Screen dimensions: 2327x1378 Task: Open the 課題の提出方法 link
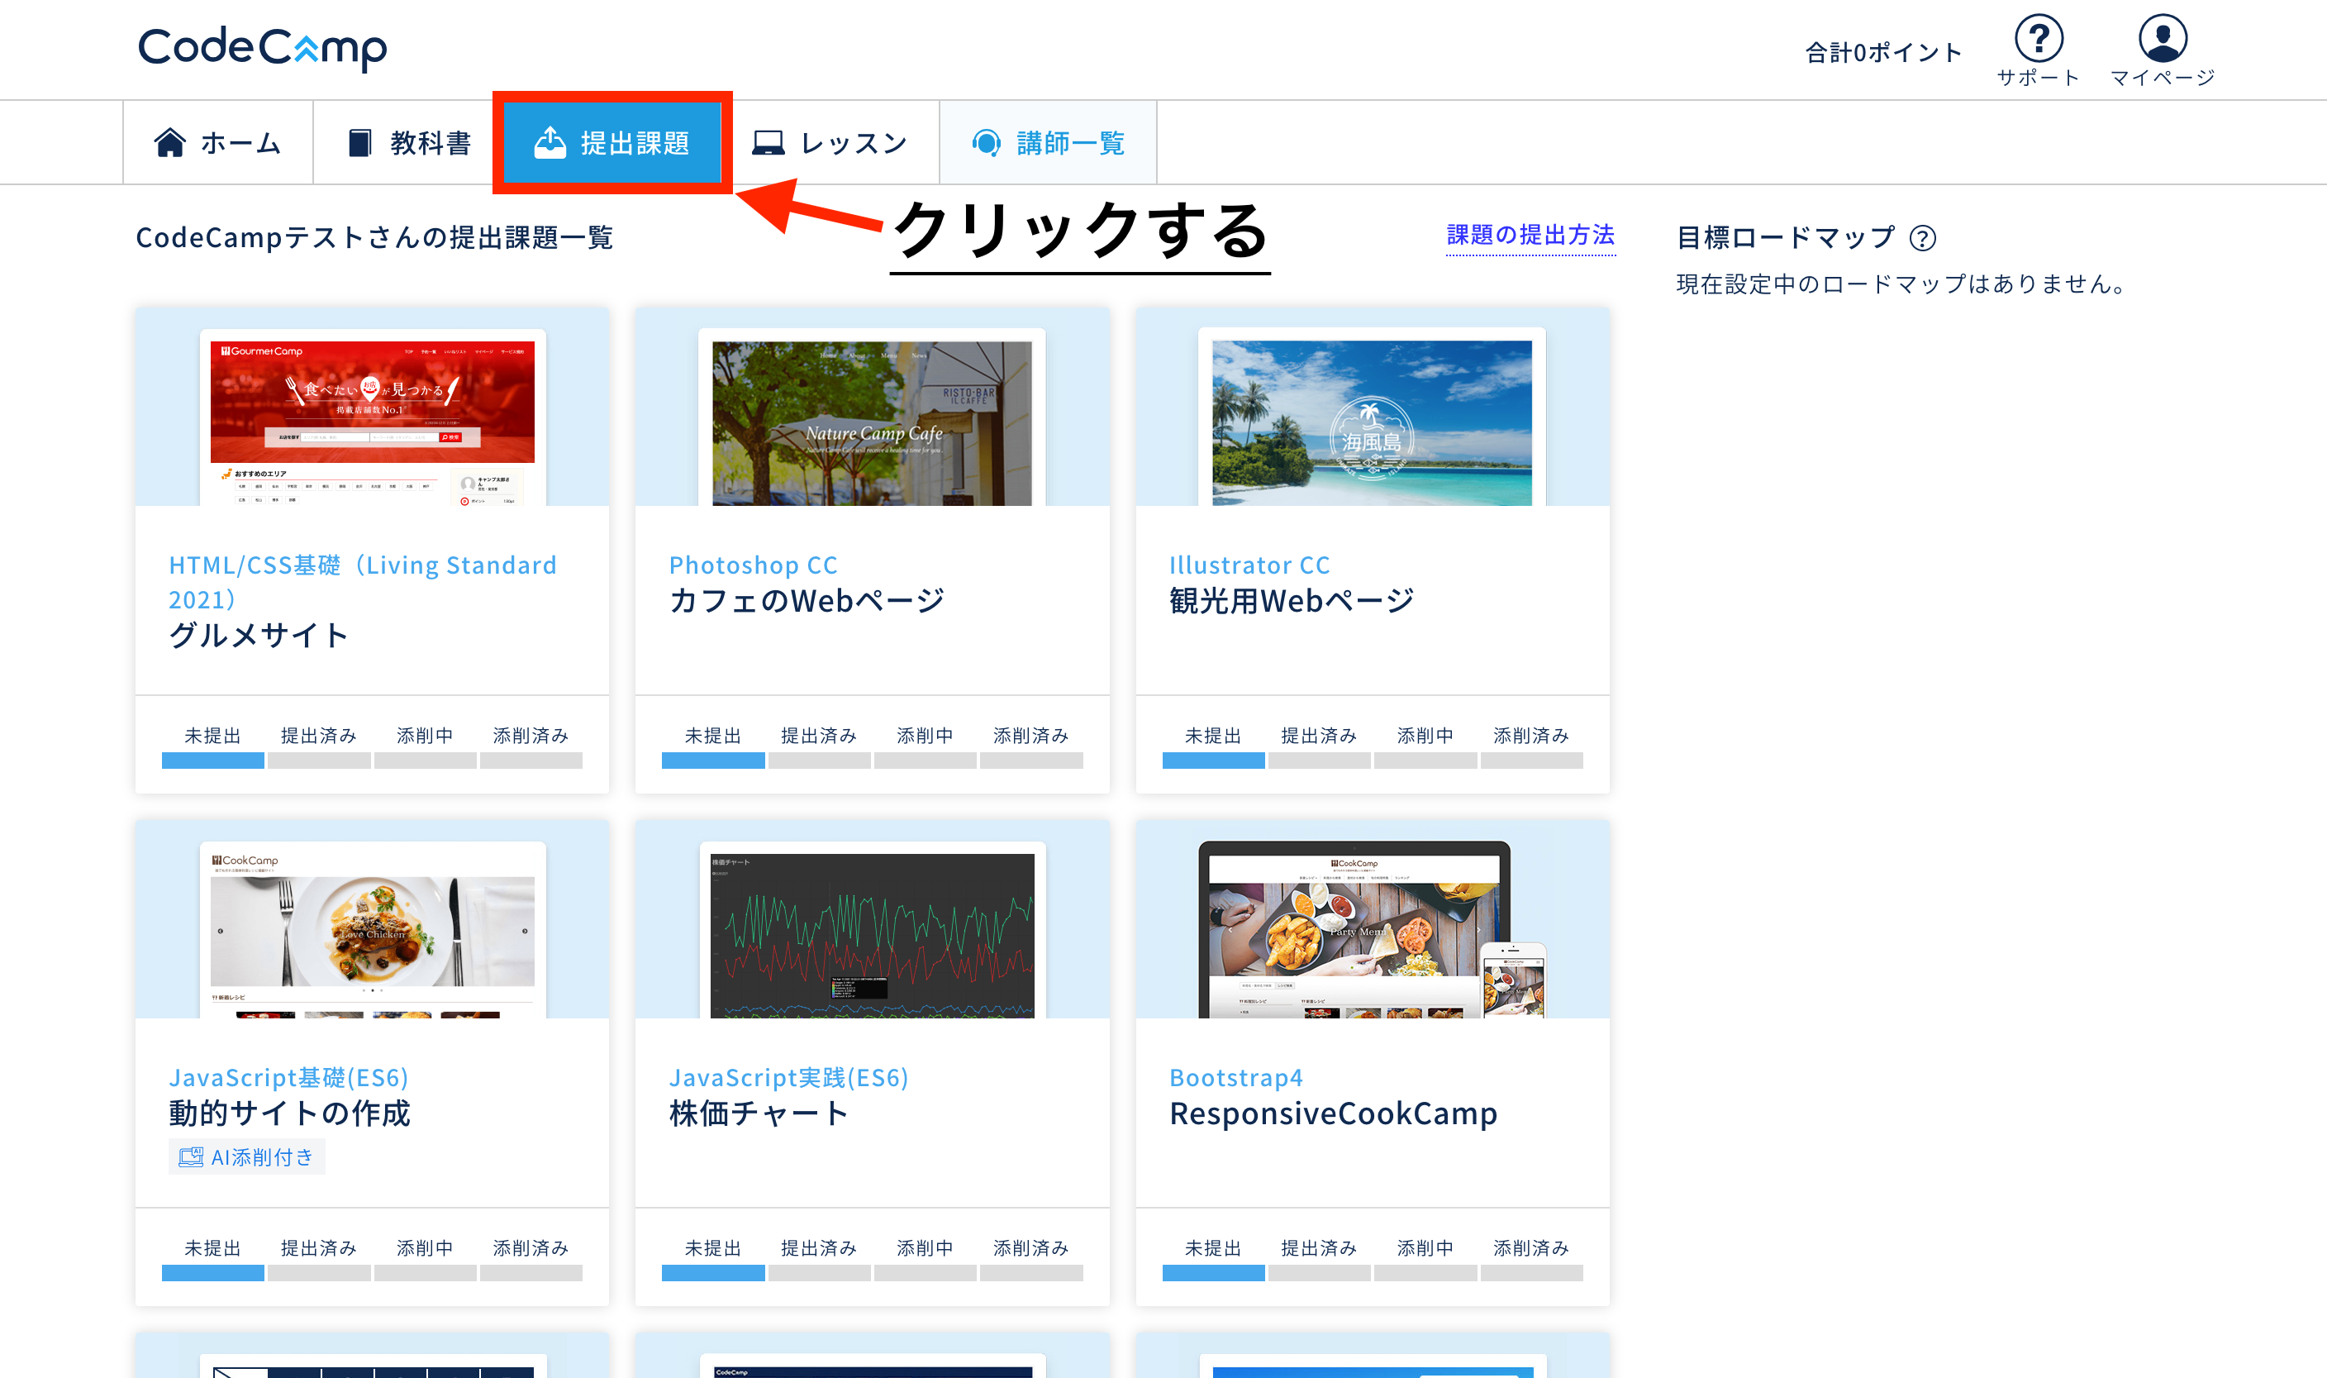(1530, 235)
